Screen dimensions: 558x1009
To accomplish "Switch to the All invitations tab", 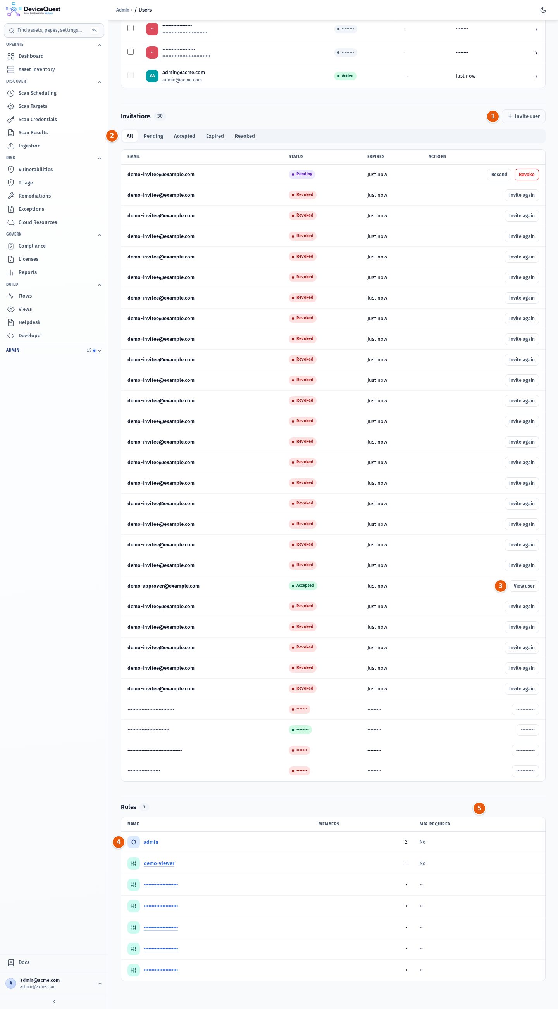I will pos(130,136).
